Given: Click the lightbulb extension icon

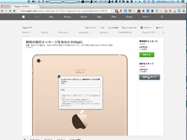Looking at the screenshot, I should coord(175,11).
